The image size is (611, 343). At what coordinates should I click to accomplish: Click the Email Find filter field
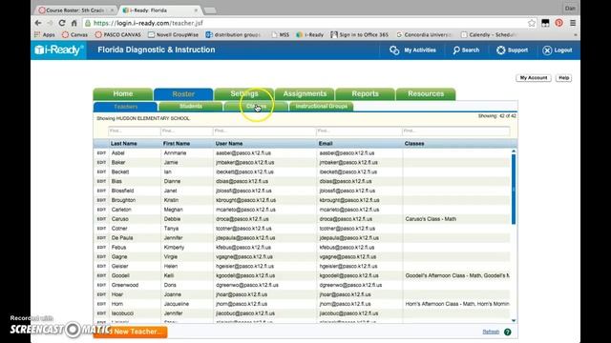click(x=359, y=131)
